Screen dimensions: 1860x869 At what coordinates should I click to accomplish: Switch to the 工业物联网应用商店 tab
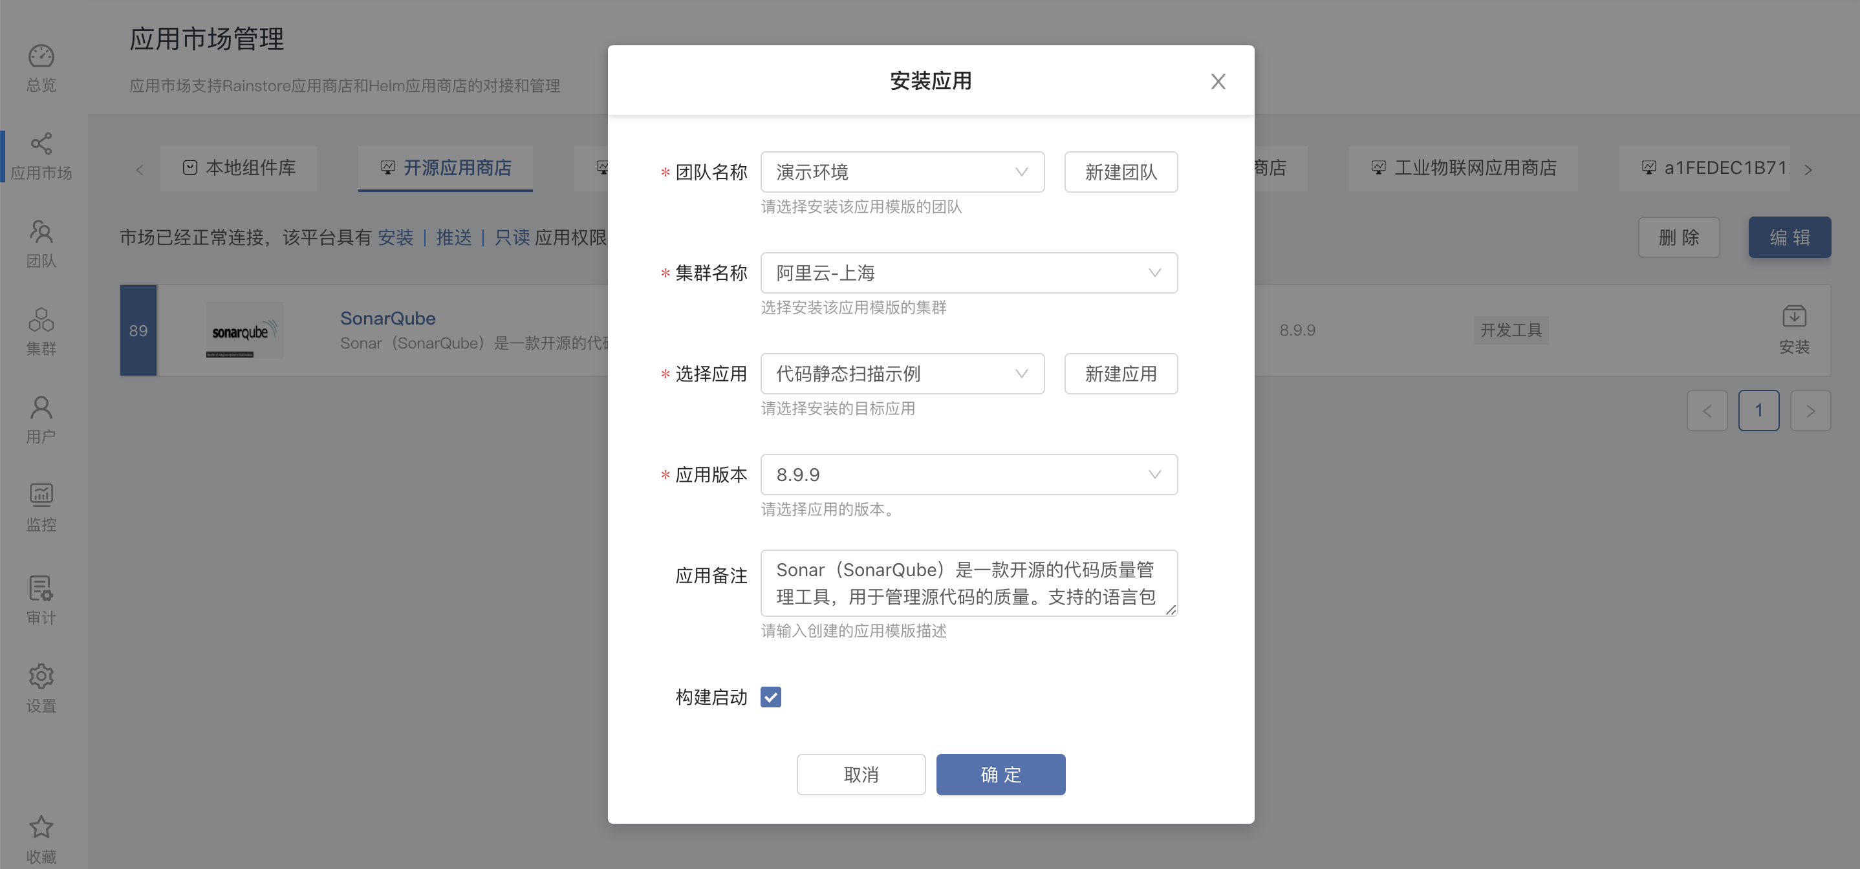click(x=1463, y=167)
